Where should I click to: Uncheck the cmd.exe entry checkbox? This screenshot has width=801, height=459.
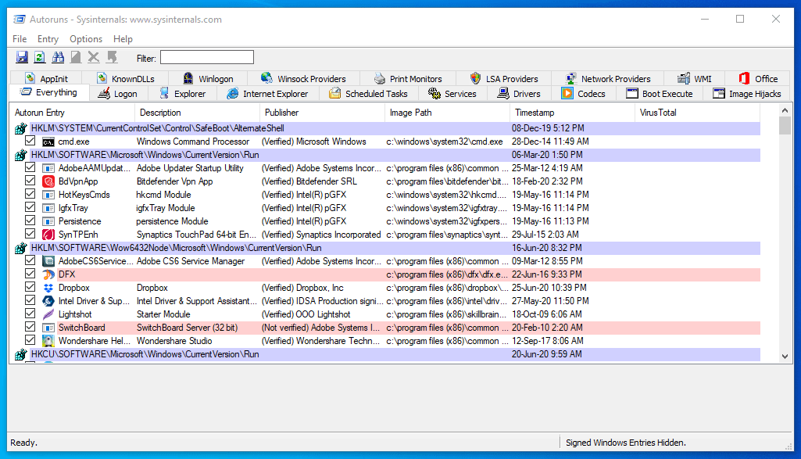[30, 141]
